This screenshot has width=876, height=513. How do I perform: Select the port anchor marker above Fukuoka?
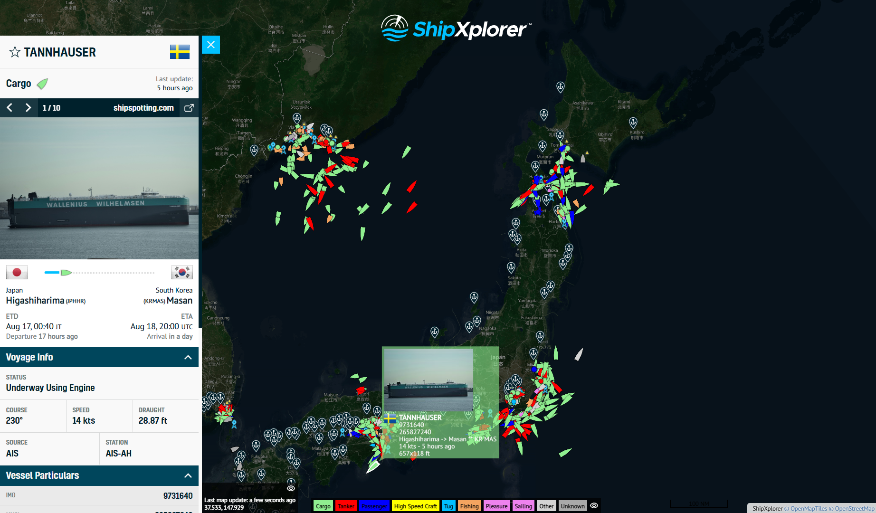(256, 446)
